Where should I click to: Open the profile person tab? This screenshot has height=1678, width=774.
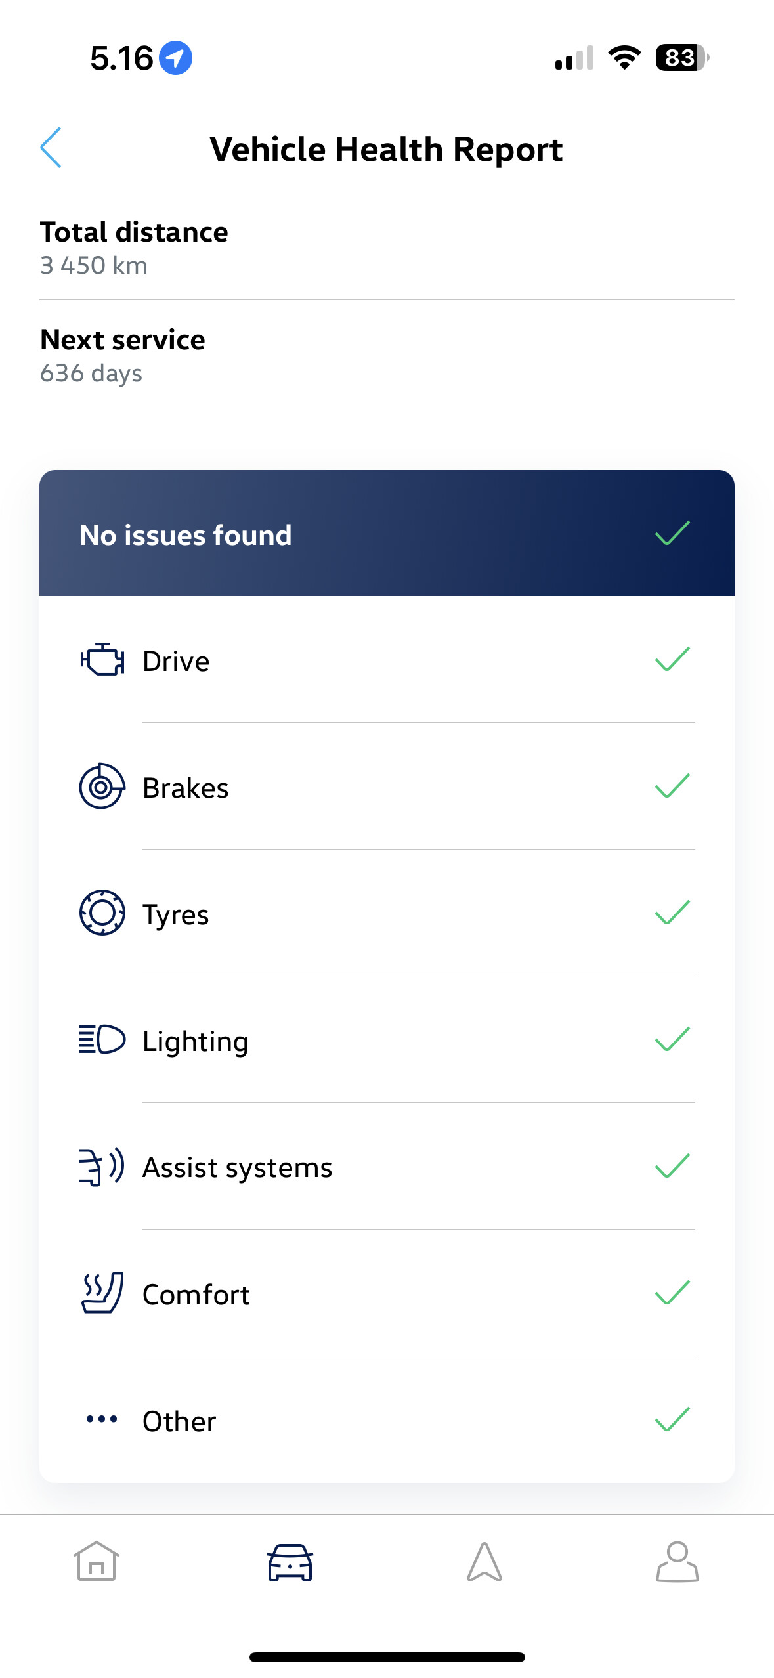677,1562
